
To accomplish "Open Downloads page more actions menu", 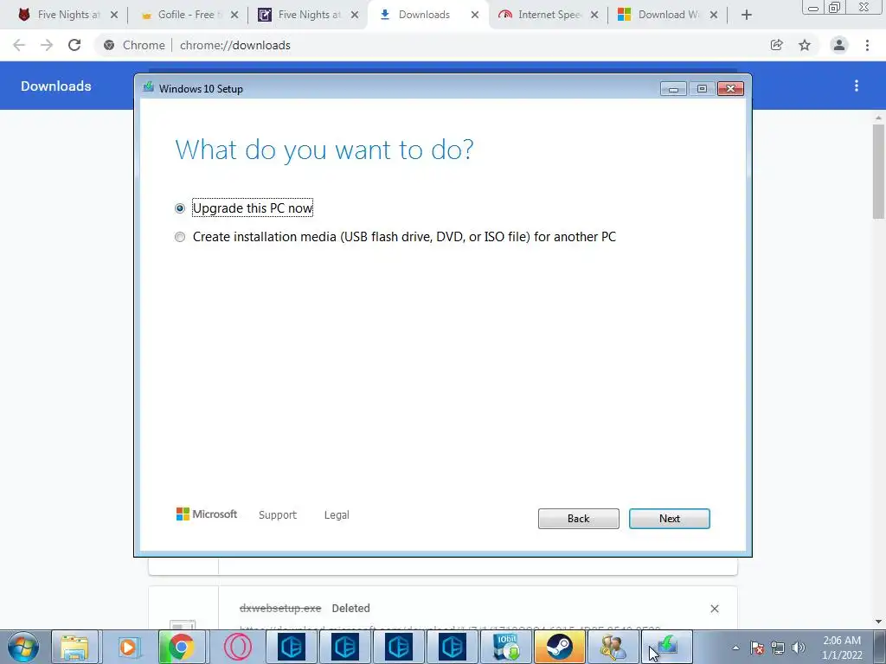I will coord(857,86).
